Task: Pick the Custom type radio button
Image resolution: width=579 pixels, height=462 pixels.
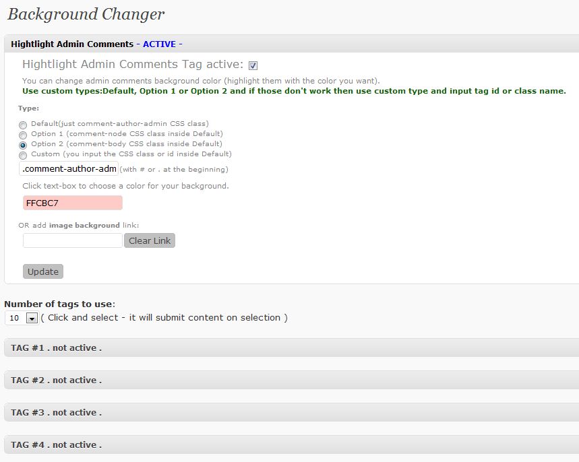Action: 23,155
